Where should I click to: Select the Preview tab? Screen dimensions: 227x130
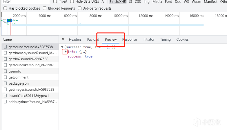(x=111, y=40)
